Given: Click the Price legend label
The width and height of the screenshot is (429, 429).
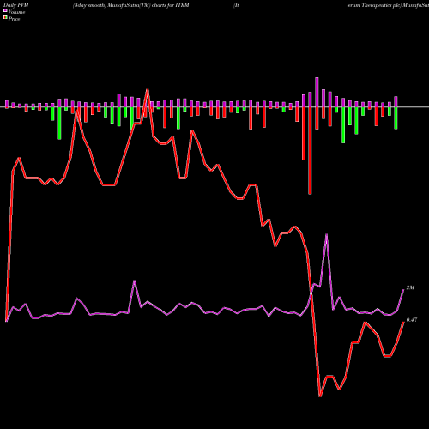Looking at the screenshot, I should (x=14, y=19).
